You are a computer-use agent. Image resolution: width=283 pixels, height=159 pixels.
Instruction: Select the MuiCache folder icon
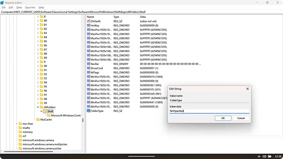[38, 119]
